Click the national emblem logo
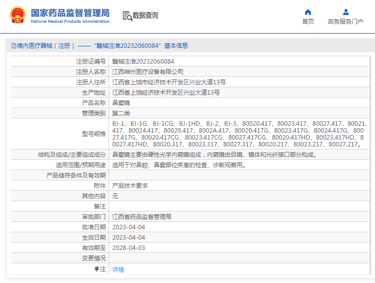375x283 pixels. [17, 15]
